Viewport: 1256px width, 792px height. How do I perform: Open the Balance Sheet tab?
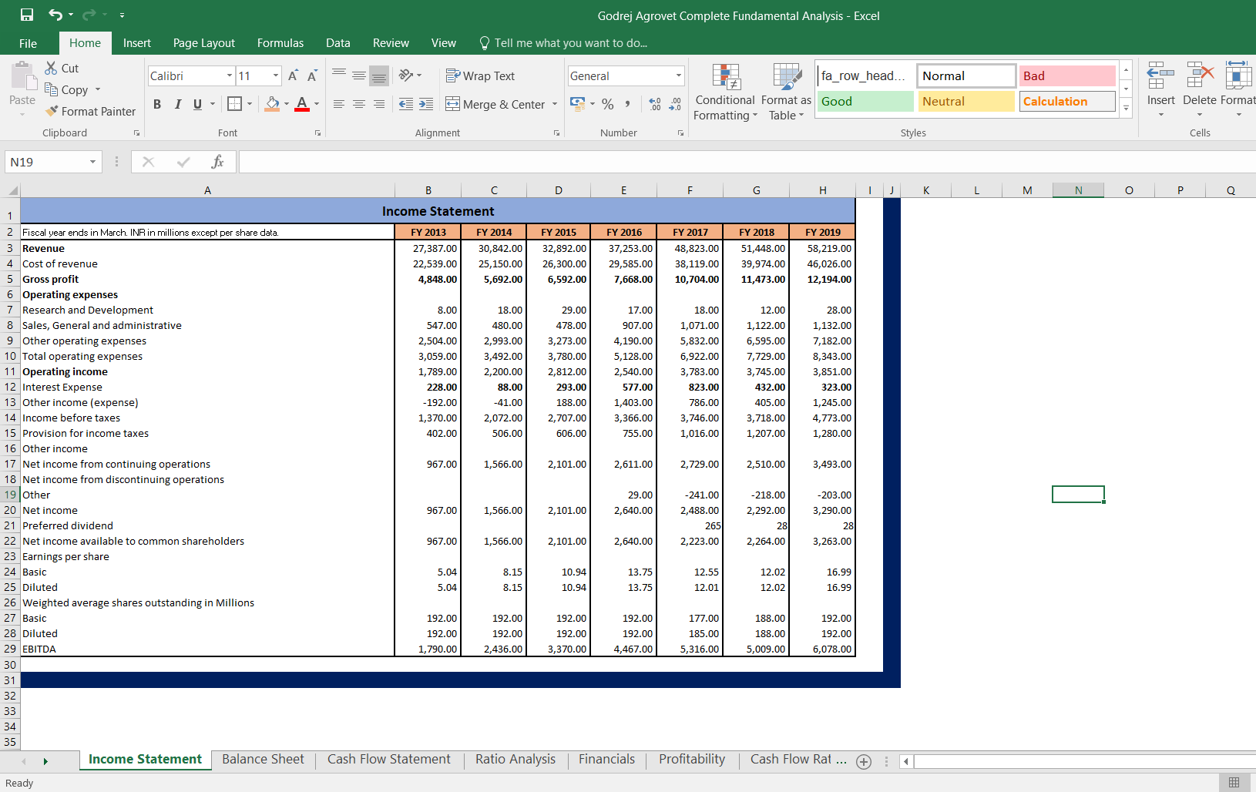click(263, 759)
